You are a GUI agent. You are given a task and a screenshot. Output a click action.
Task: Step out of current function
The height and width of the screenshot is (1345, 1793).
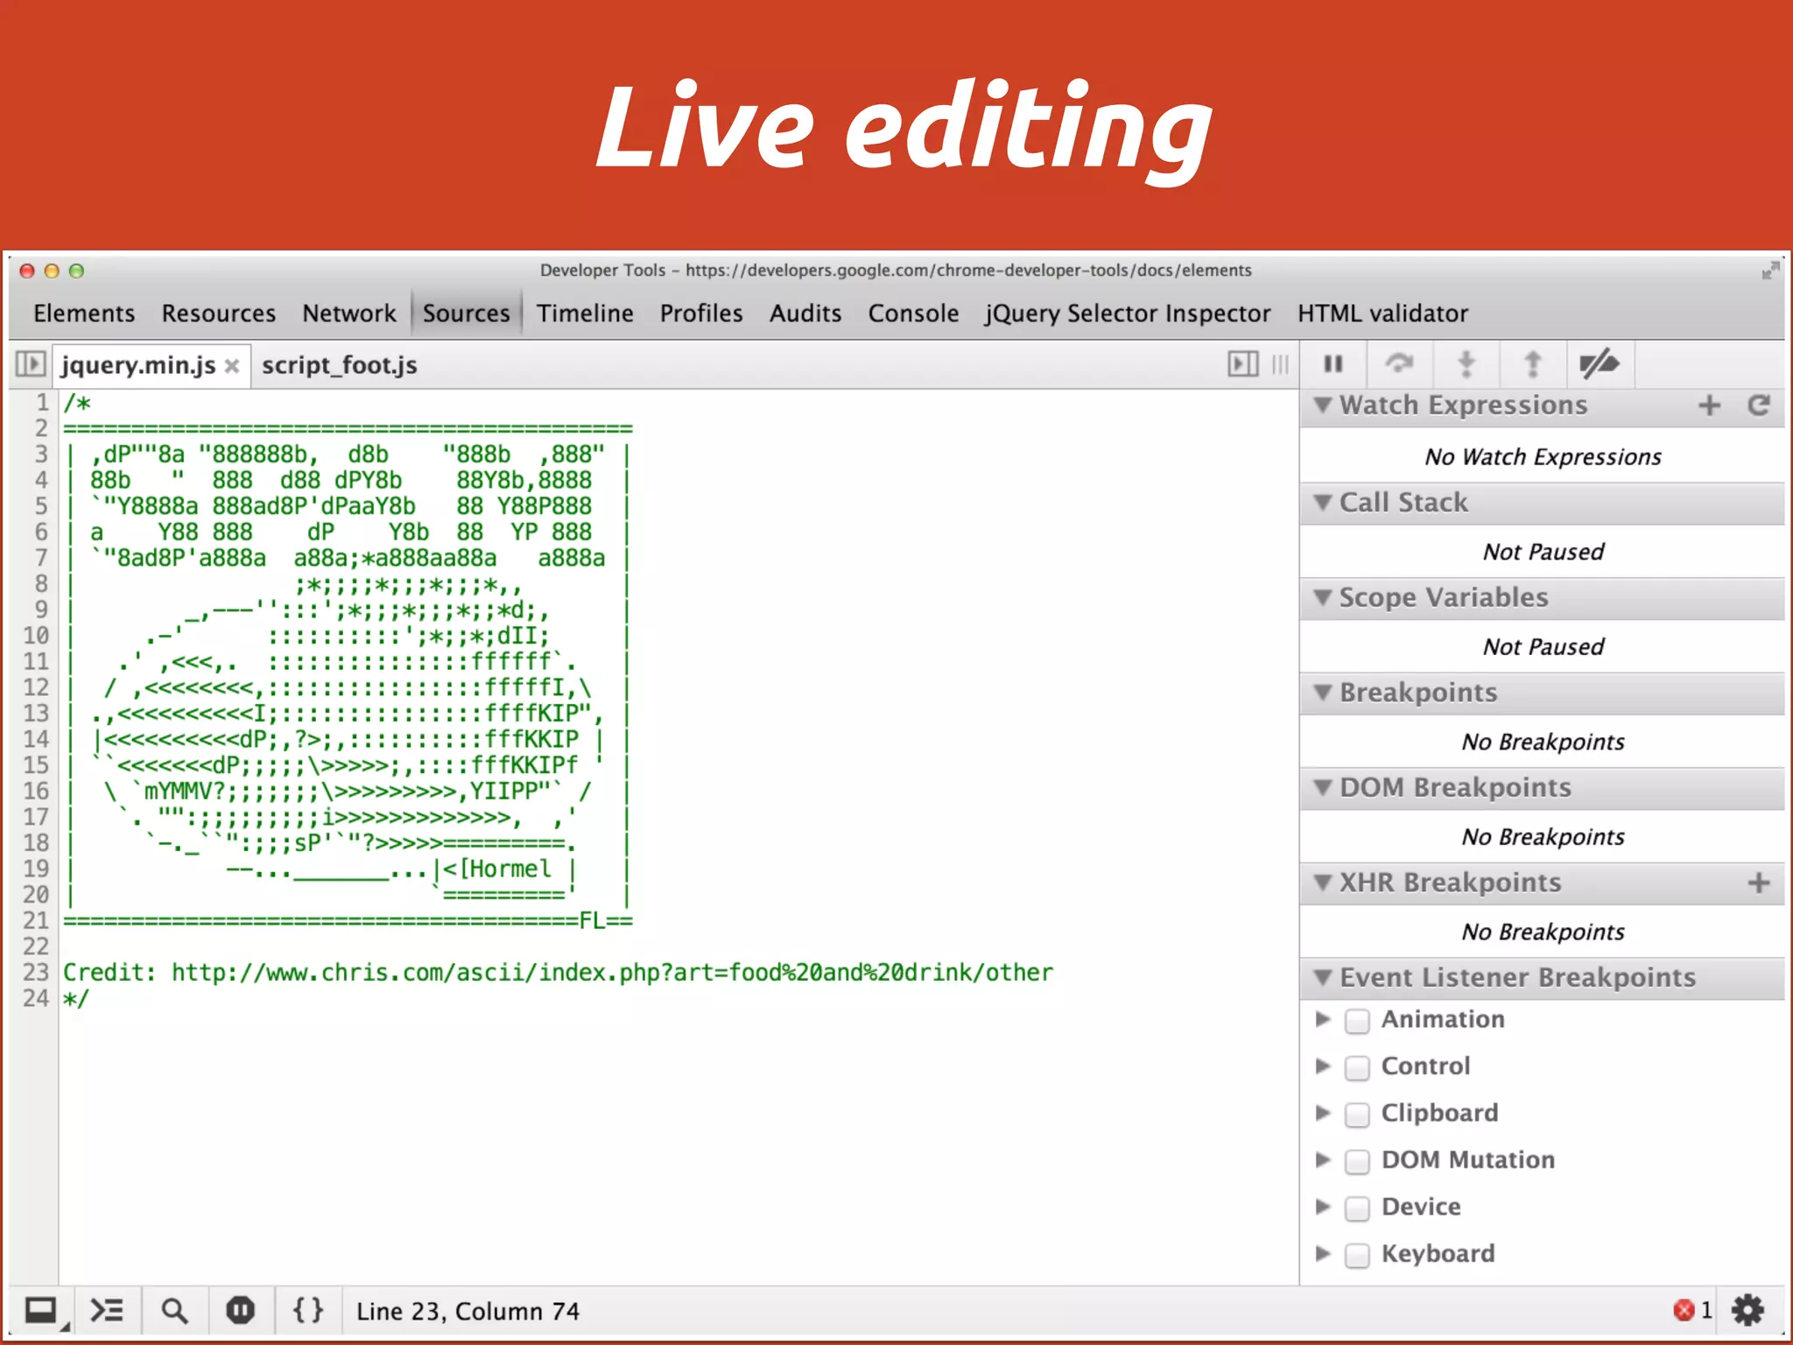tap(1532, 363)
